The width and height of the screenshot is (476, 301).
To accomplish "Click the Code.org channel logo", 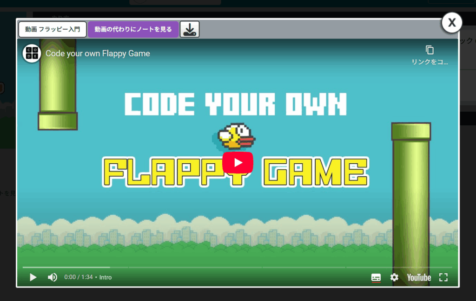I will (x=32, y=53).
